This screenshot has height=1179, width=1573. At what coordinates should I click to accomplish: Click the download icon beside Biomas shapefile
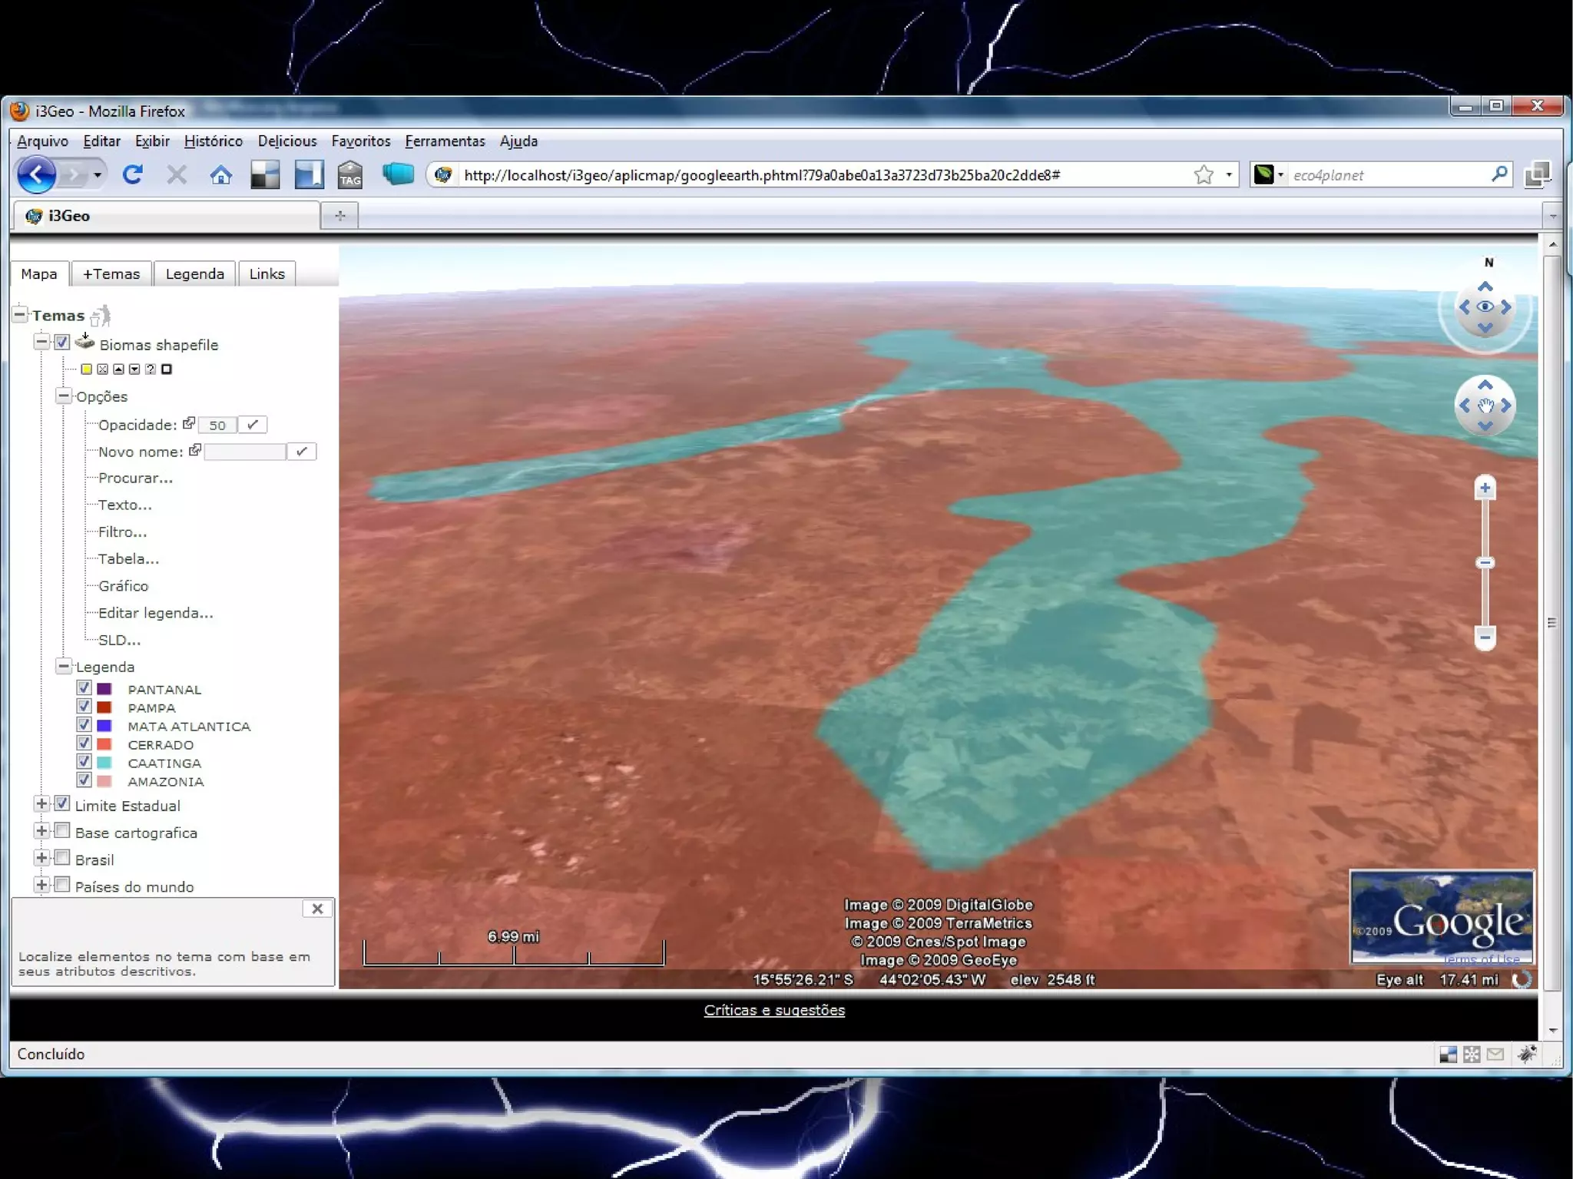(84, 342)
